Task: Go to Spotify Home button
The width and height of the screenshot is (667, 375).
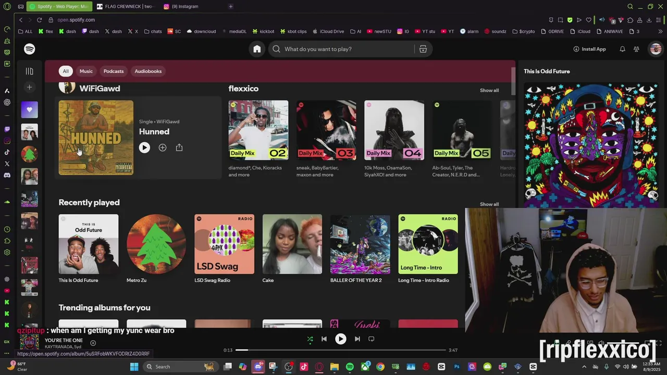Action: pos(257,49)
